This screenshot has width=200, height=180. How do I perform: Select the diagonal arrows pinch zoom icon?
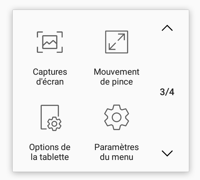click(117, 42)
